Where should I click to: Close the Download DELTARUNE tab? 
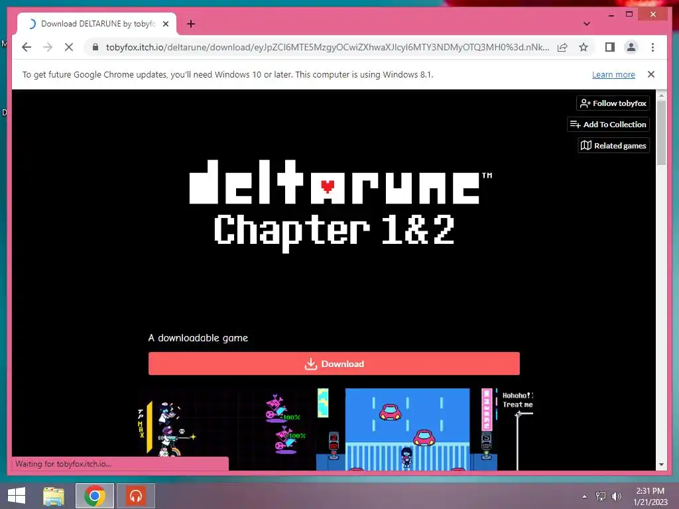165,24
